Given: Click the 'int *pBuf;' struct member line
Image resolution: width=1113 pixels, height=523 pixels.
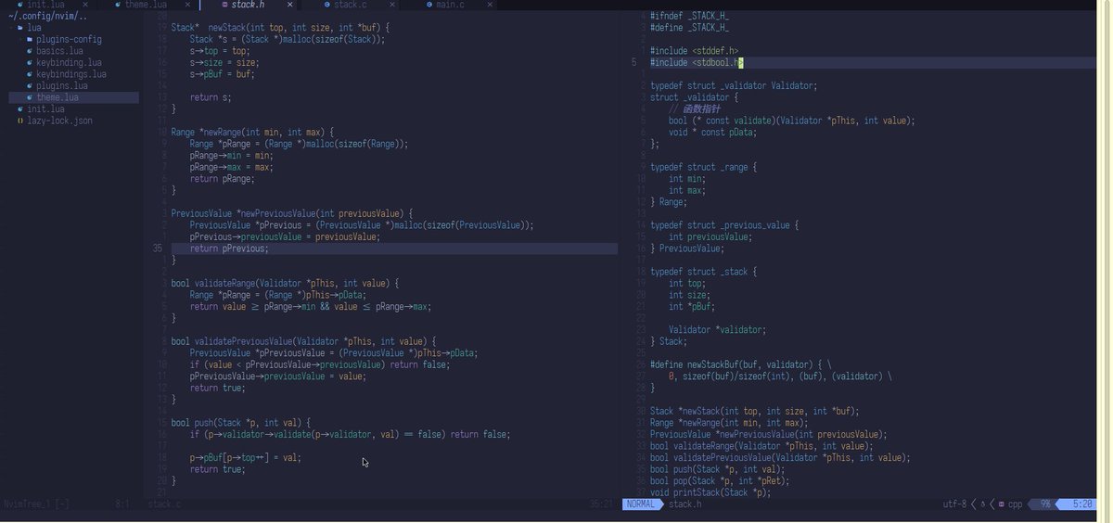Looking at the screenshot, I should coord(692,306).
